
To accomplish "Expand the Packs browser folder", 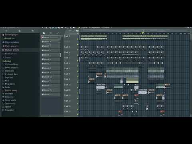I will [x=6, y=87].
